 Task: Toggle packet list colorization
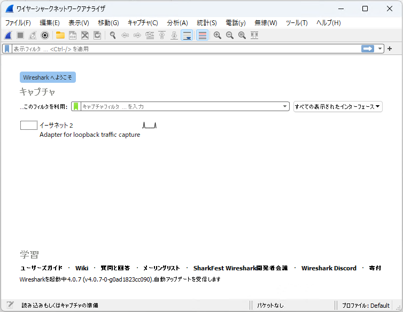pos(202,35)
